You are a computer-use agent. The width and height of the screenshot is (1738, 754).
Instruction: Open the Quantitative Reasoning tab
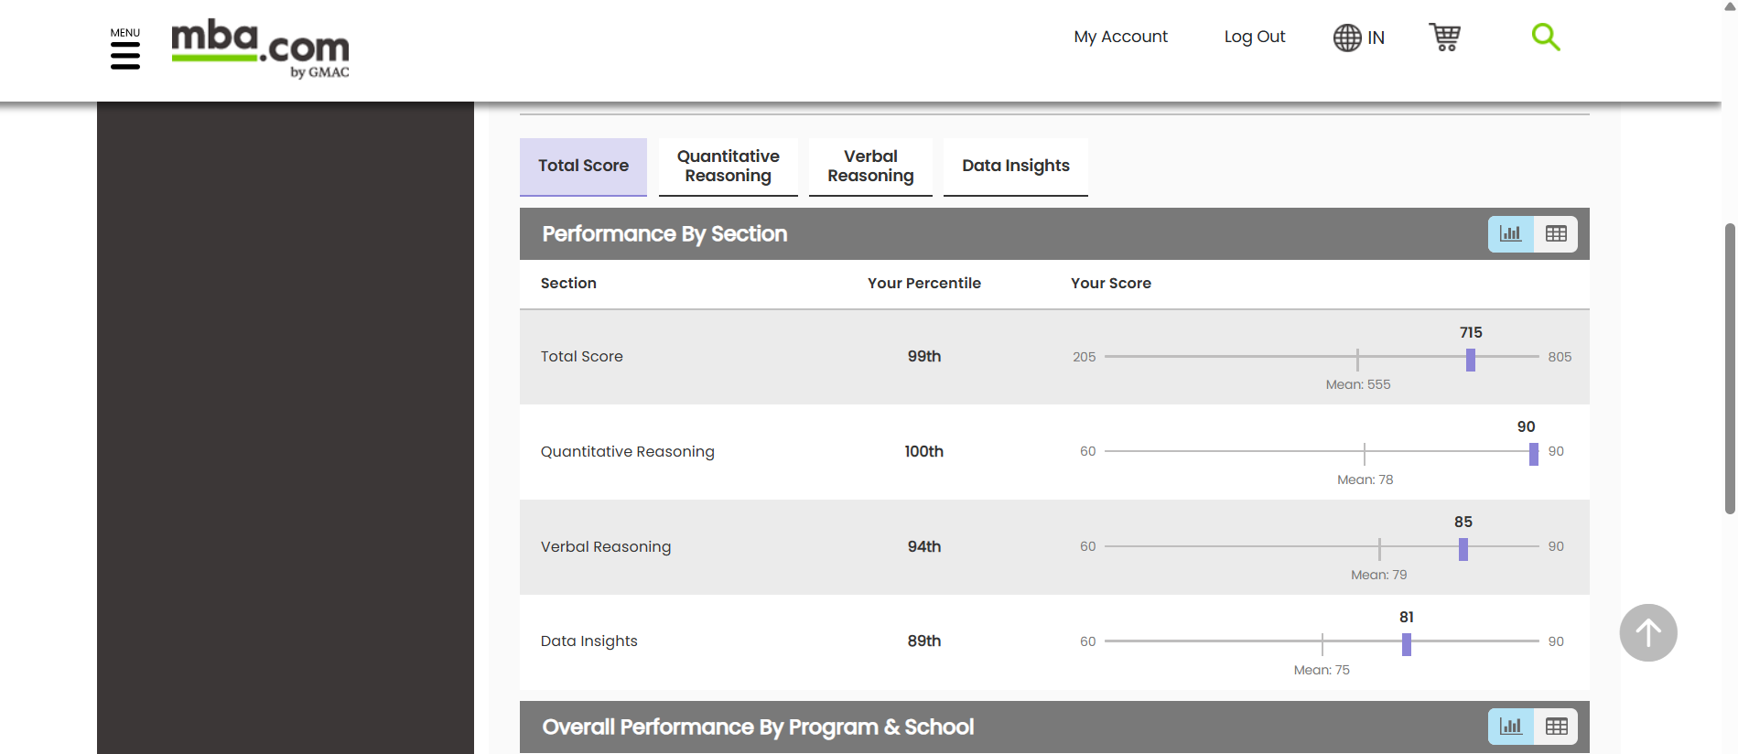tap(728, 167)
